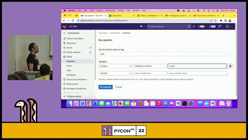This screenshot has height=140, width=248.
Task: Open Chrome extensions puzzle icon
Action: pyautogui.click(x=221, y=21)
